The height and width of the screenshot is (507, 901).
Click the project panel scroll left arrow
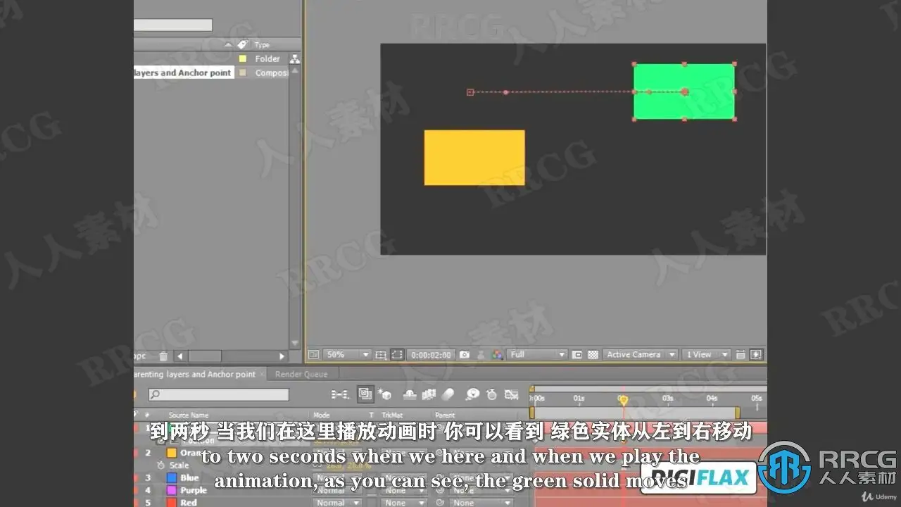click(179, 356)
